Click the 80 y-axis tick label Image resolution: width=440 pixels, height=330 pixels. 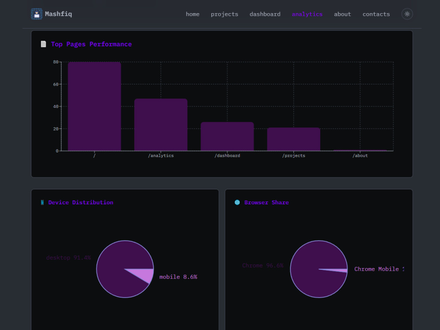click(56, 62)
